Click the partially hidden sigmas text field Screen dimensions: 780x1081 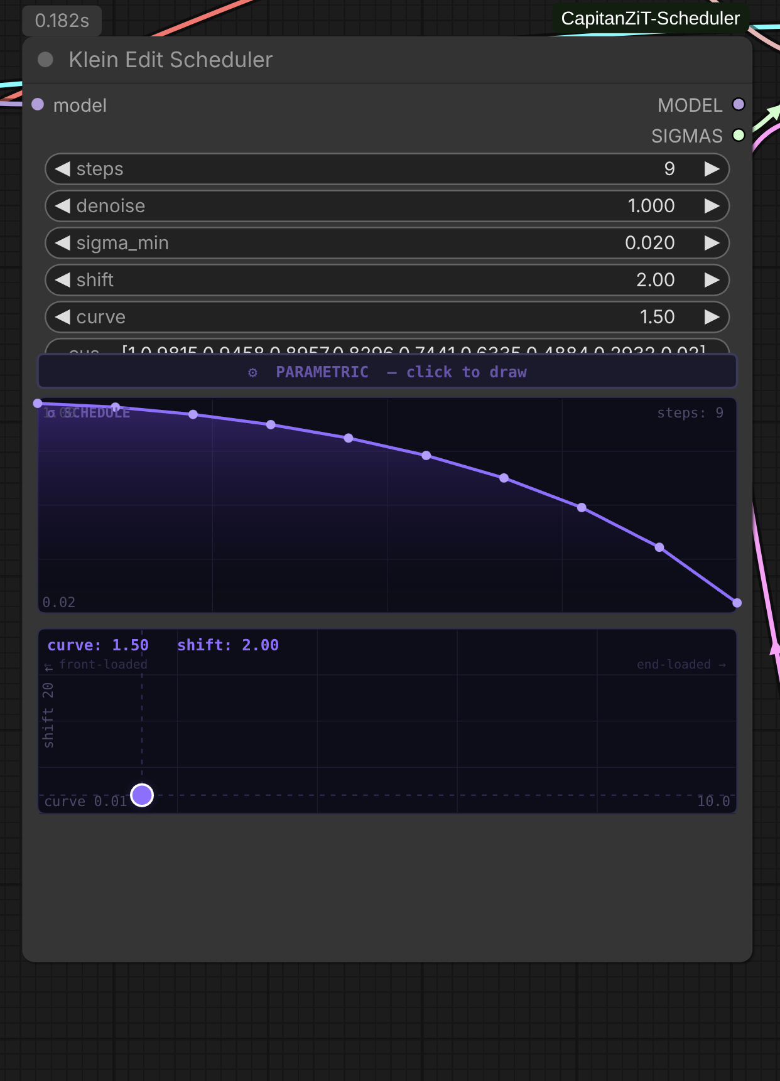click(387, 347)
